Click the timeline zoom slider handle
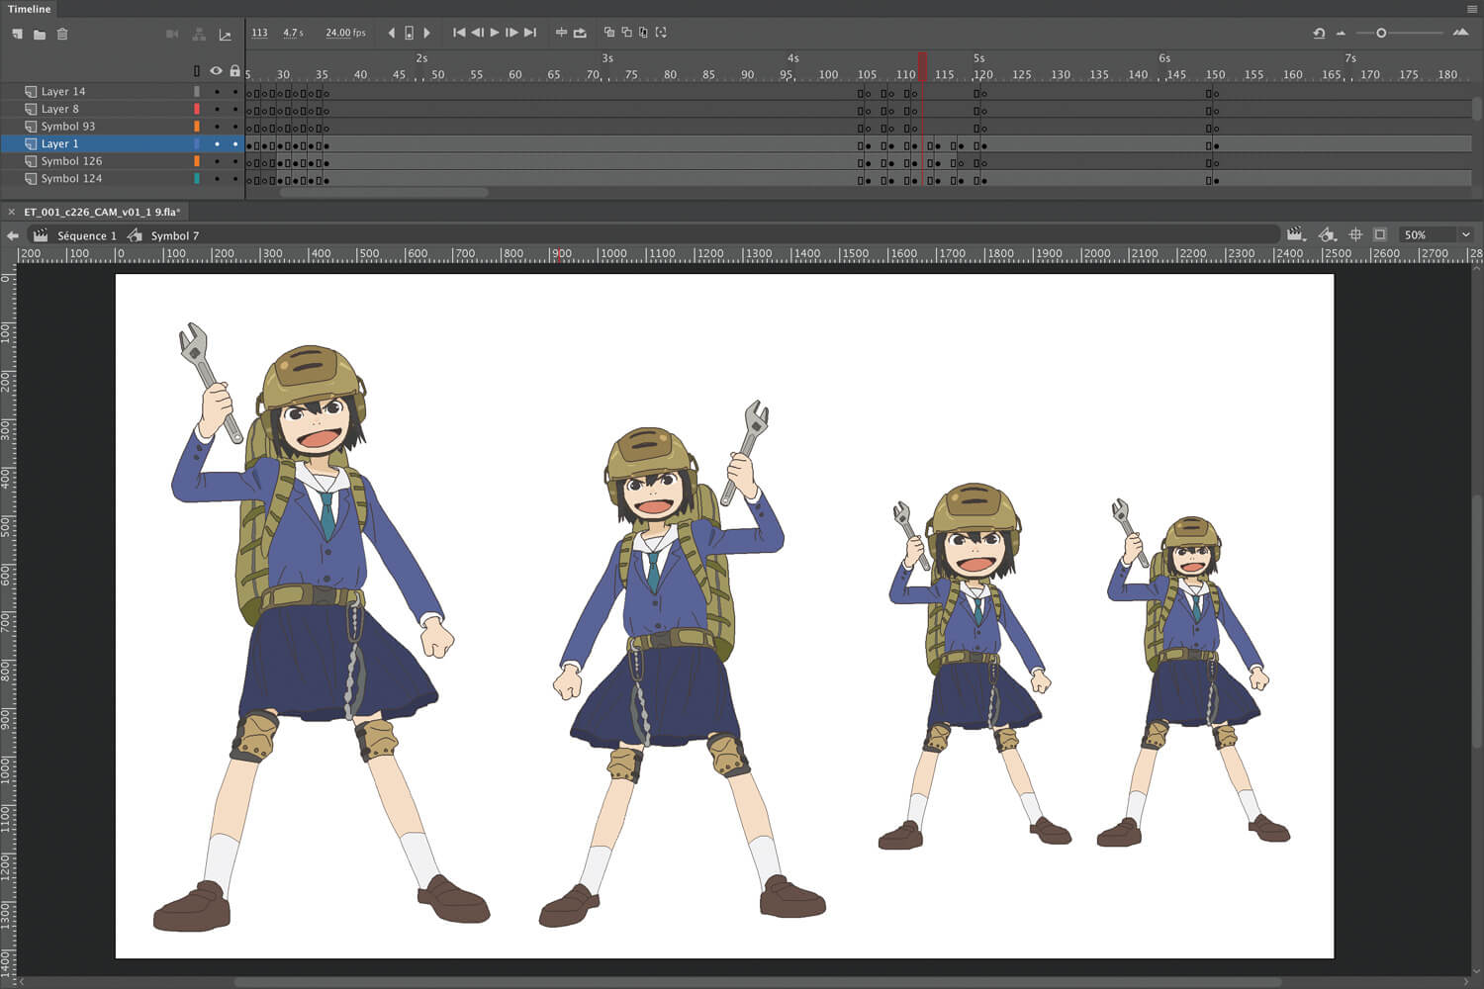The image size is (1484, 989). click(x=1381, y=33)
